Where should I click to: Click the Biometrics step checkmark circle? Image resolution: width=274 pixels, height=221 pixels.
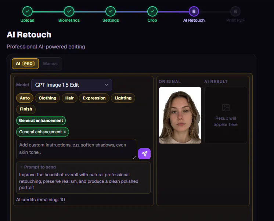tap(69, 11)
